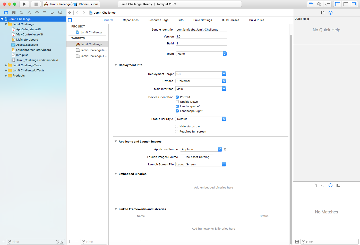Image resolution: width=360 pixels, height=245 pixels.
Task: Add an embedded binary with plus
Action: point(140,199)
